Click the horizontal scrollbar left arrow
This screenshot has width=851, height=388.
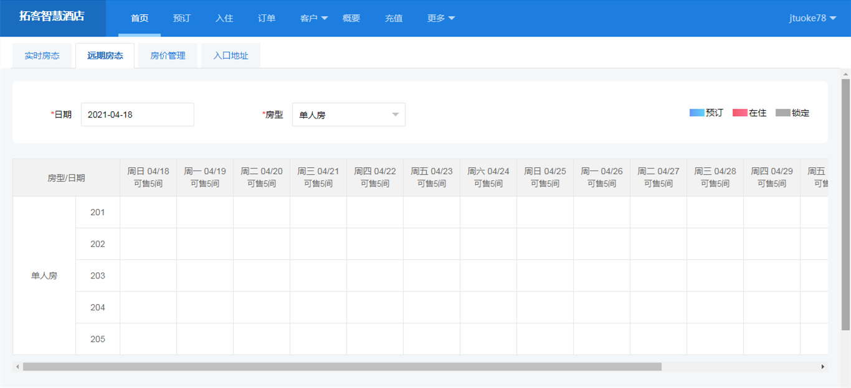tap(17, 367)
